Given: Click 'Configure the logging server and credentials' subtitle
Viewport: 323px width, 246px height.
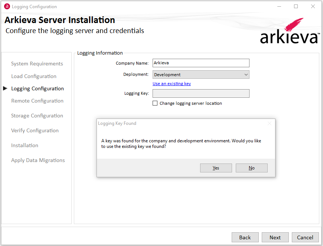Looking at the screenshot, I should 75,31.
